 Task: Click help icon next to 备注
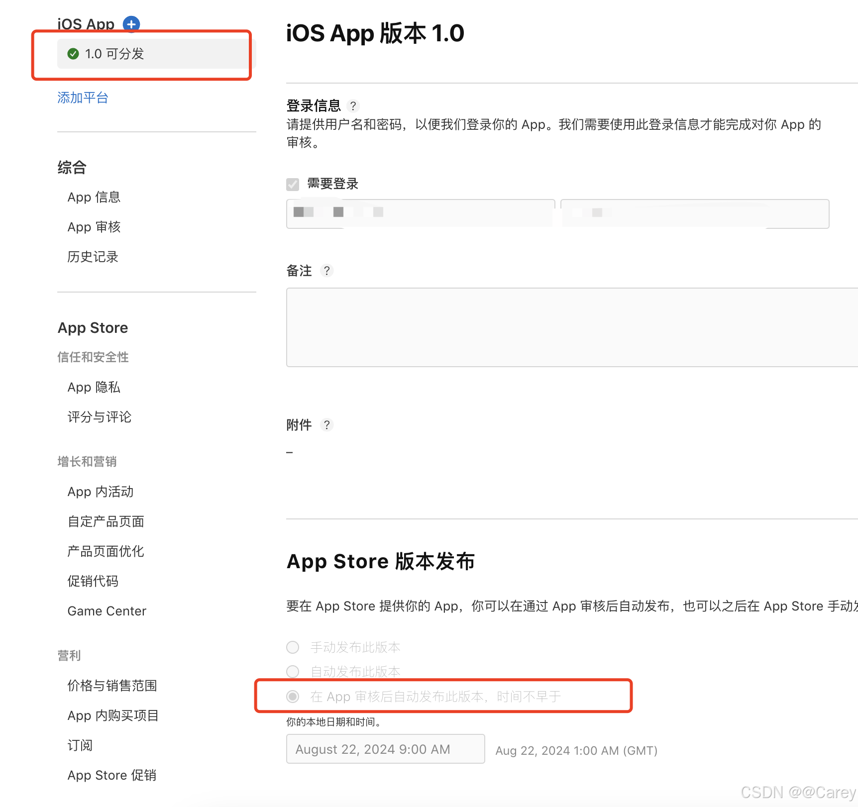click(x=326, y=271)
